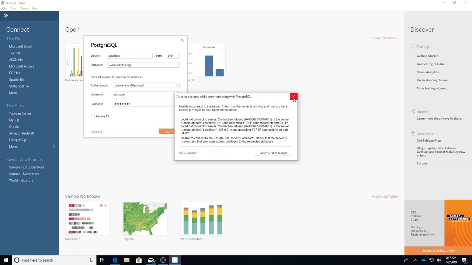Click the Tableau taskbar icon
Screen dimensions: 472x265
coord(175,260)
